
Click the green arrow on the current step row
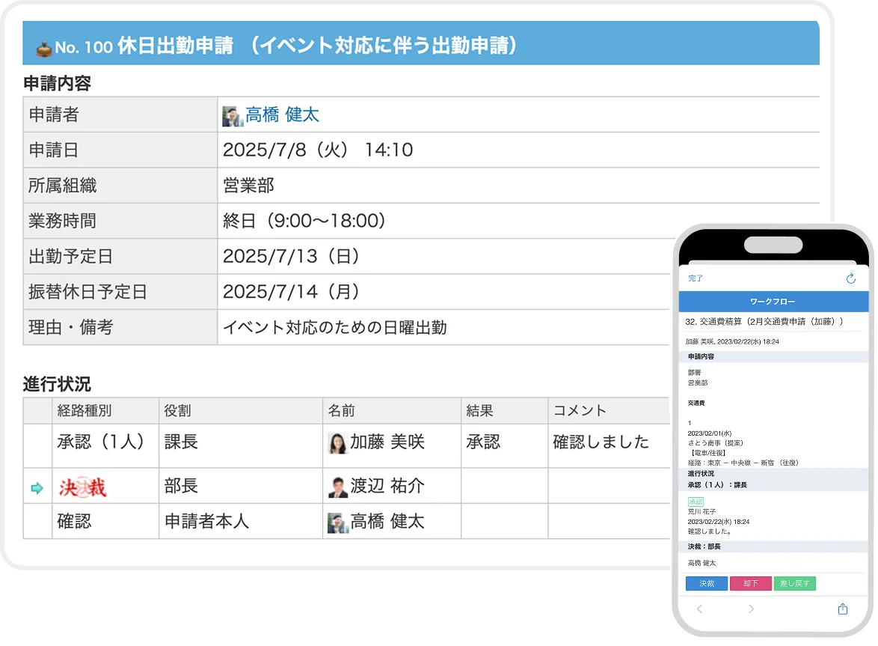click(37, 488)
